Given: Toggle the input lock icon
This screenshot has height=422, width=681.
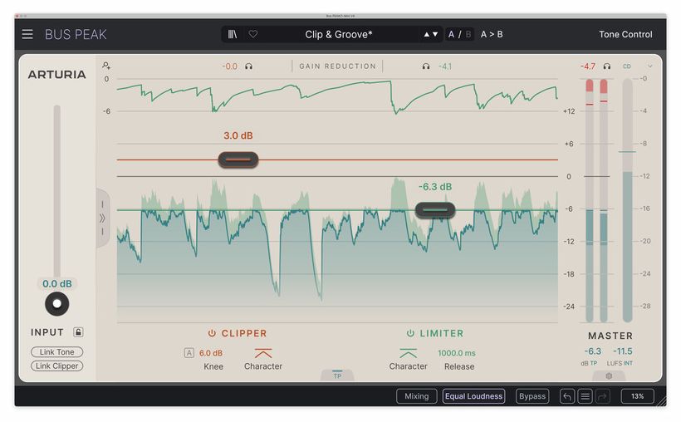Looking at the screenshot, I should point(78,332).
